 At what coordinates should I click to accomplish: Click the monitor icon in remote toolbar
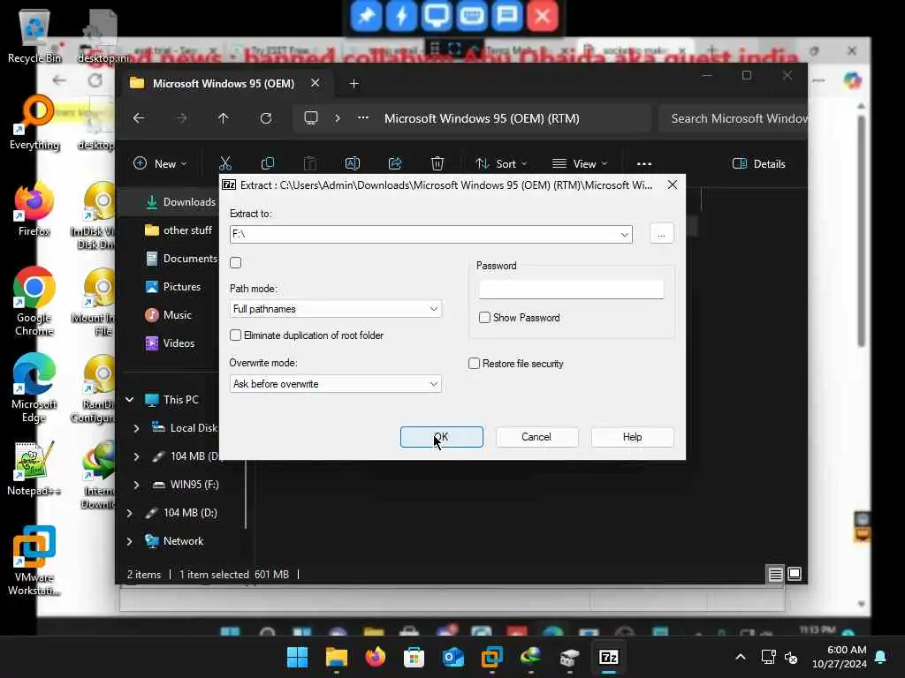coord(437,16)
